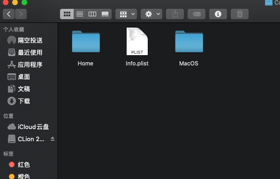Click the Edit Tags button
280x179 pixels.
point(197,14)
